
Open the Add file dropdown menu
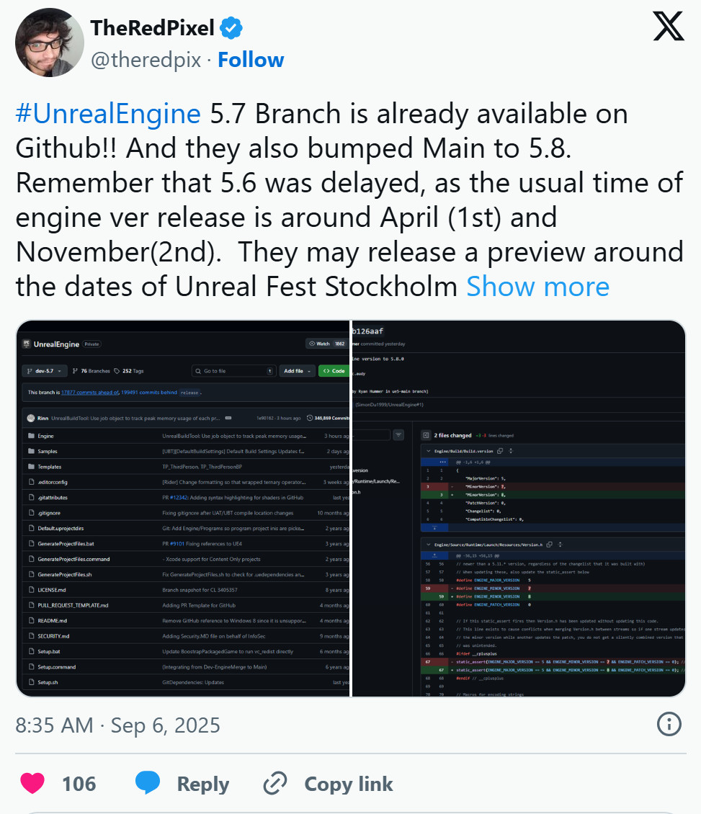298,370
